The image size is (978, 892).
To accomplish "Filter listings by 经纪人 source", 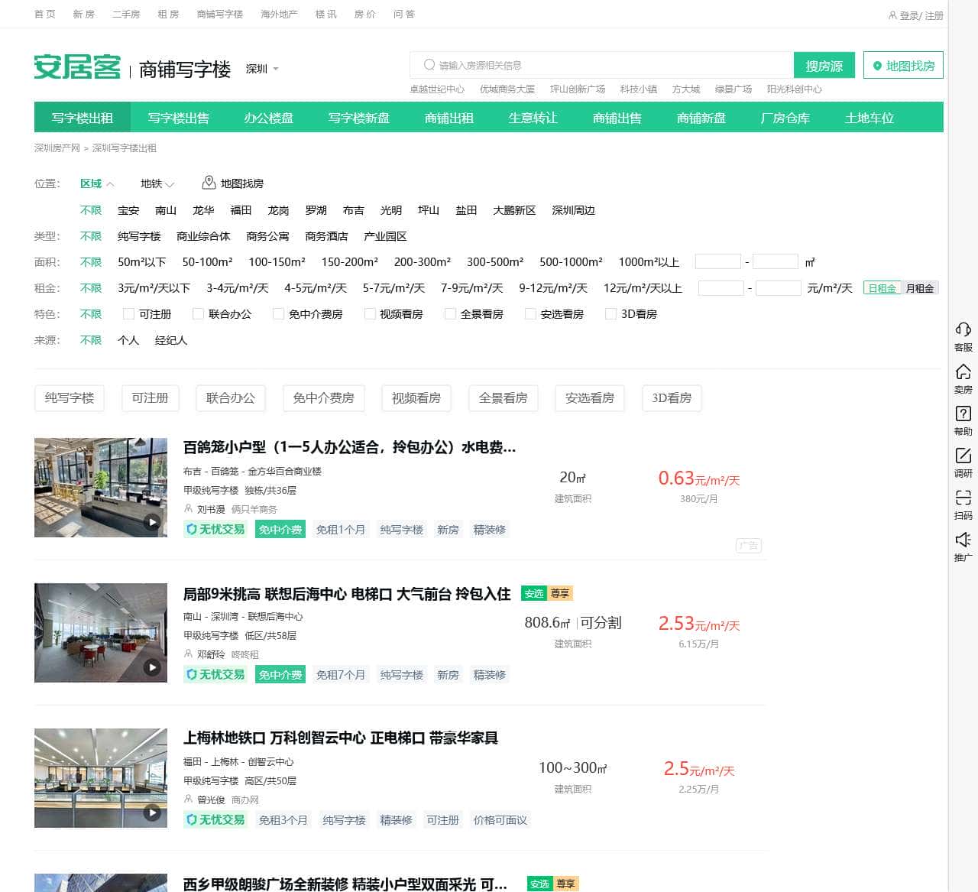I will click(x=171, y=340).
